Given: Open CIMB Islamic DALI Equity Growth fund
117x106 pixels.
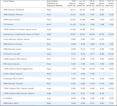Looking at the screenshot, I should 19,88.
